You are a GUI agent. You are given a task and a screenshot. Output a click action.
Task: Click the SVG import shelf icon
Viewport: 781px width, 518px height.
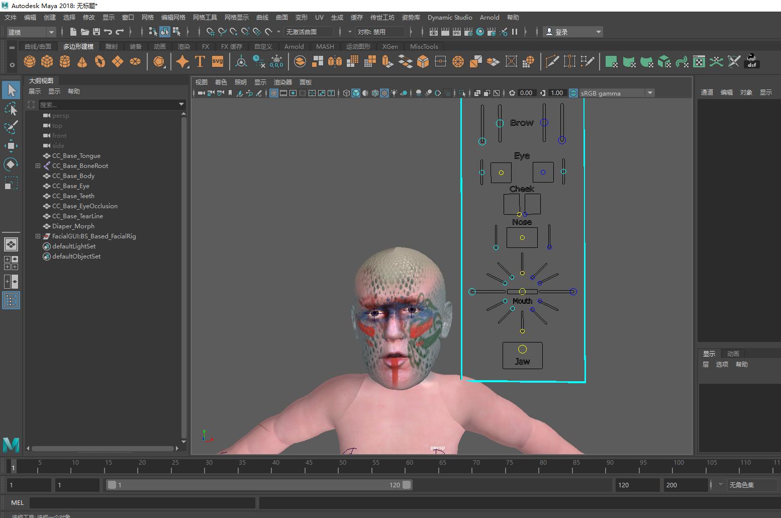coord(218,62)
